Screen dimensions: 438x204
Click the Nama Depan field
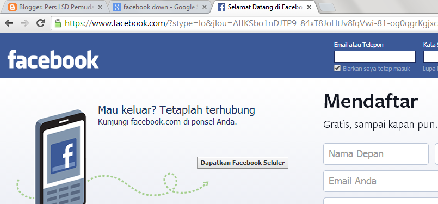coord(376,154)
